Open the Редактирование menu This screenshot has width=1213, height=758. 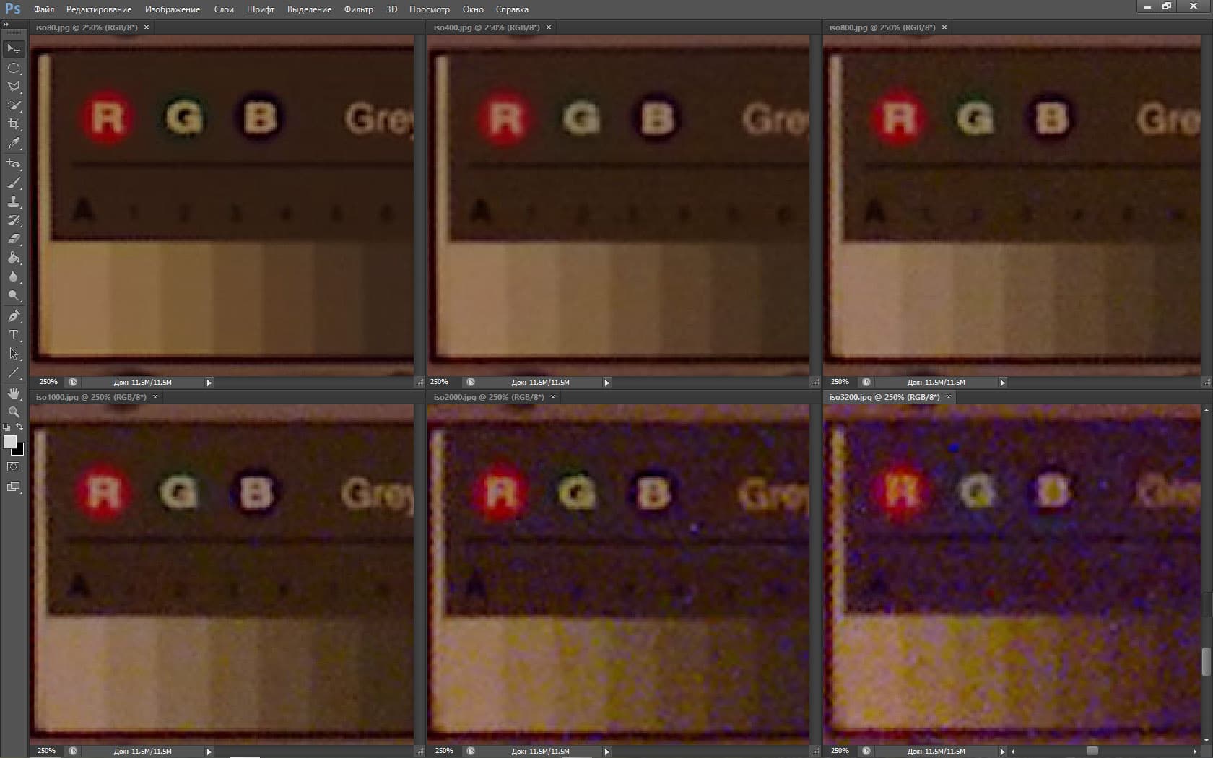click(99, 9)
